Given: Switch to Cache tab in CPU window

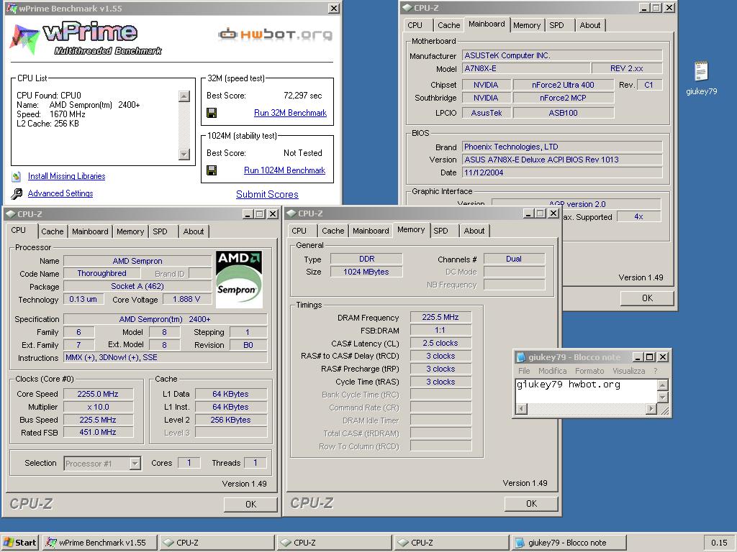Looking at the screenshot, I should click(52, 231).
